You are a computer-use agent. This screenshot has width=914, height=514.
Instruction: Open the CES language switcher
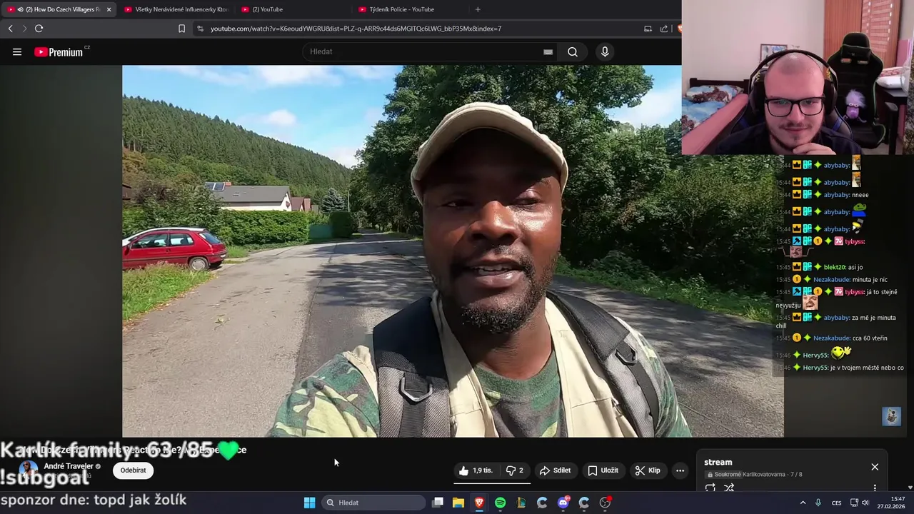coord(836,503)
